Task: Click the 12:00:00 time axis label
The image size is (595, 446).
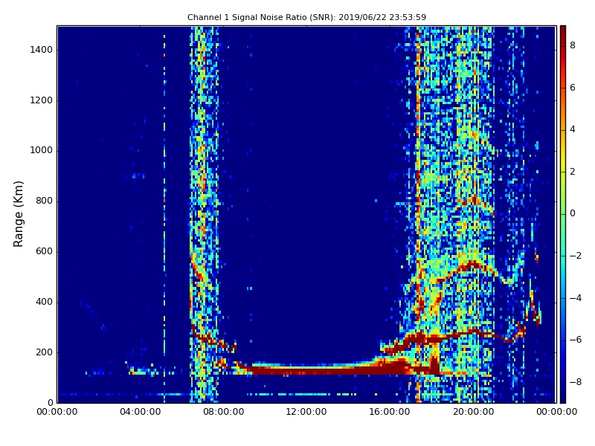Action: tap(306, 412)
